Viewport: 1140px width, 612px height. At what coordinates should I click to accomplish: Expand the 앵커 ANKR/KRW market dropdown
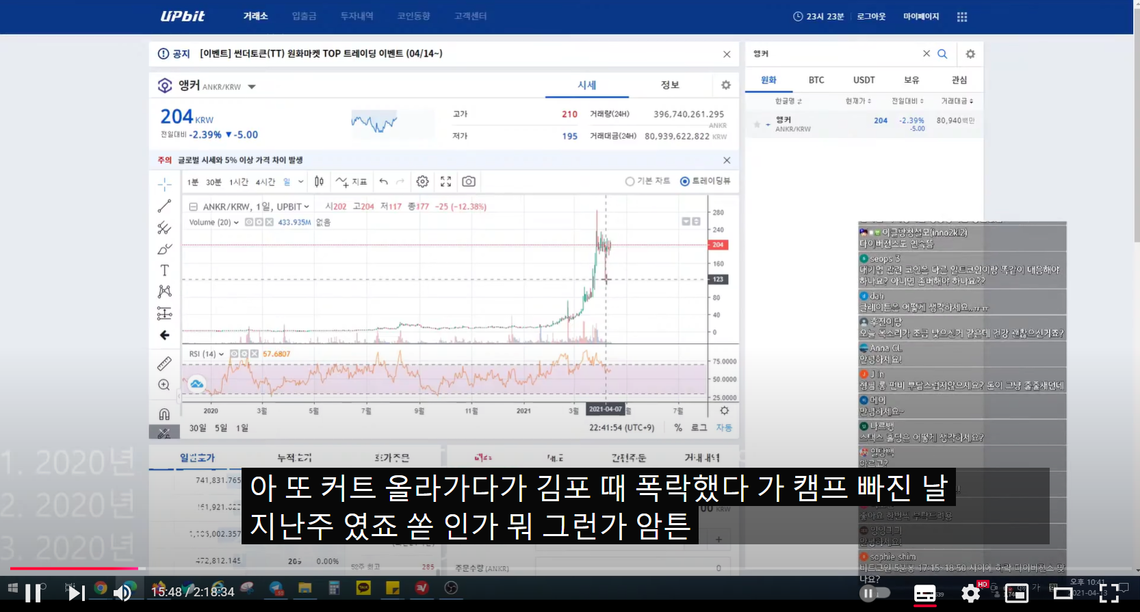coord(252,87)
